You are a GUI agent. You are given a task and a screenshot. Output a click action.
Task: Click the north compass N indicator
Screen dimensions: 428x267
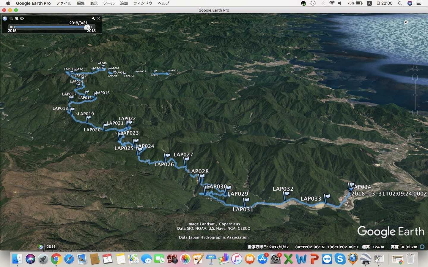[406, 22]
